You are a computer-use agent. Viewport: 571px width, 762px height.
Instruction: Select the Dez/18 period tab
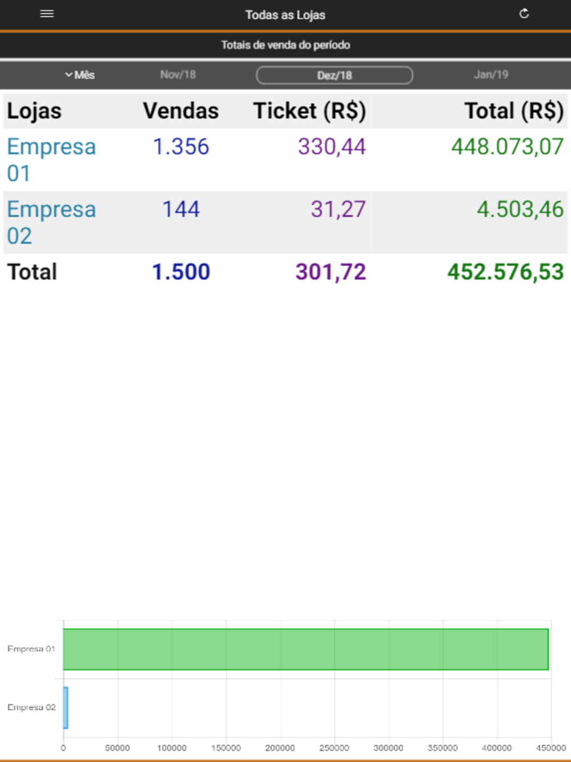coord(334,75)
